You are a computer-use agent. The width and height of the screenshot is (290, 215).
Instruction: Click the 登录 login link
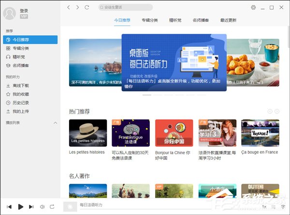click(x=24, y=10)
